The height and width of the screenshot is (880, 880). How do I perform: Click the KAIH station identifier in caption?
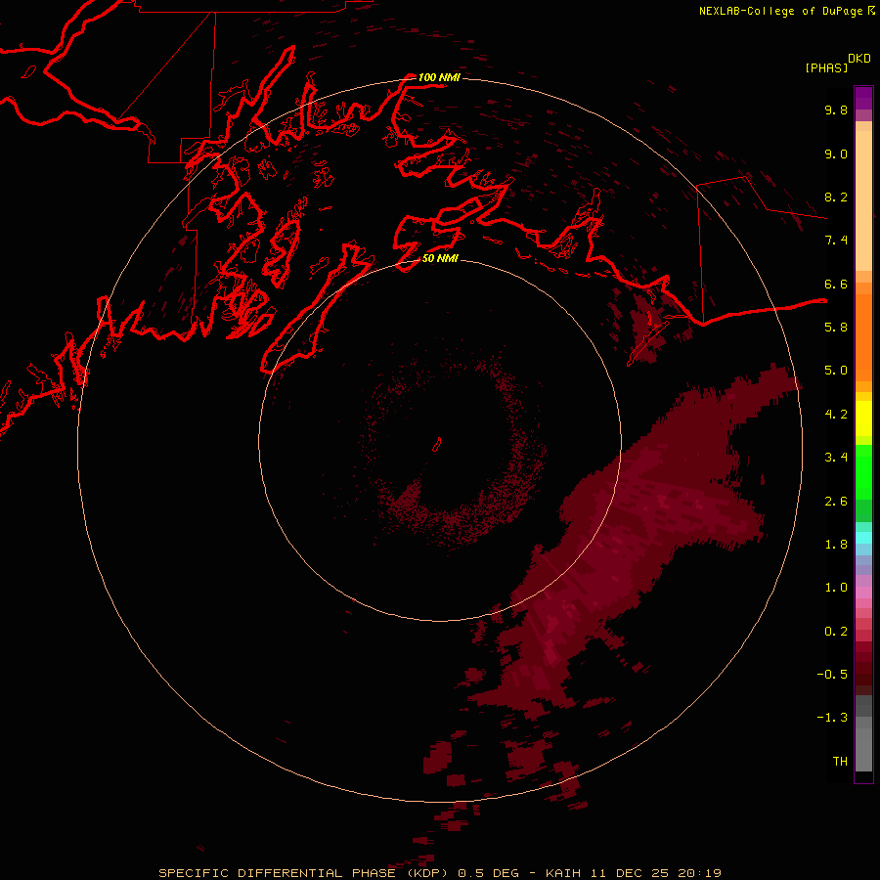pos(565,873)
